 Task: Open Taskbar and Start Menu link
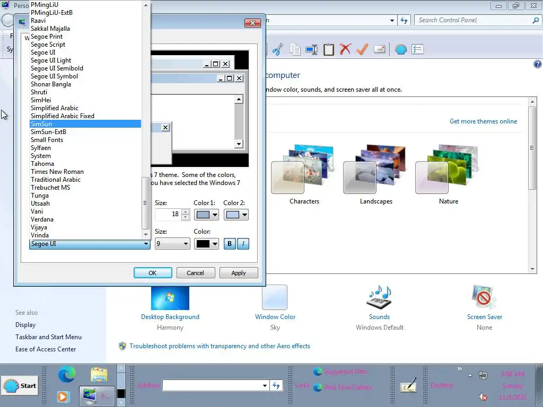(48, 337)
